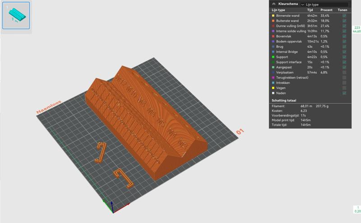Image resolution: width=361 pixels, height=223 pixels.
Task: Click the Verplaatsen time 57m4s
Action: tap(312, 73)
